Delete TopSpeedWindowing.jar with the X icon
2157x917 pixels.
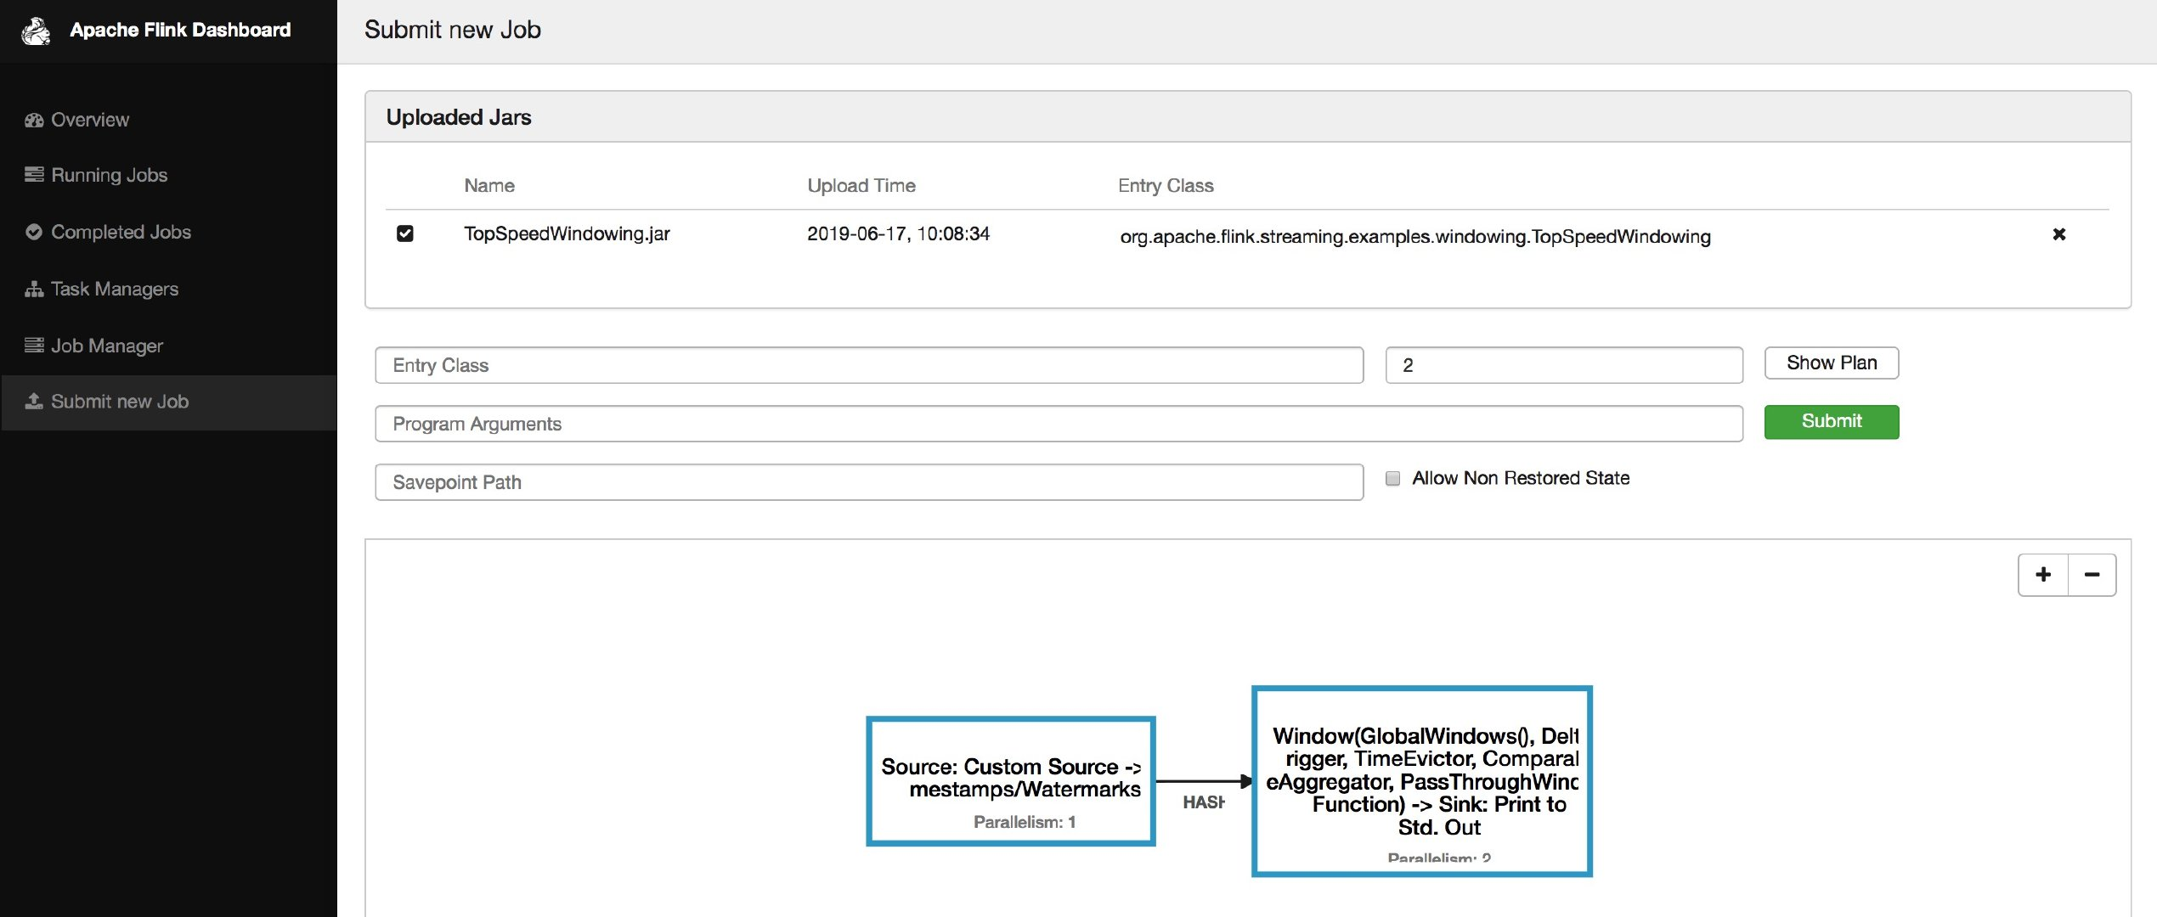click(2058, 234)
